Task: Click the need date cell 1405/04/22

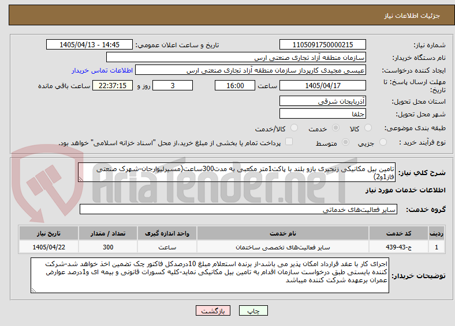Action: (x=49, y=247)
